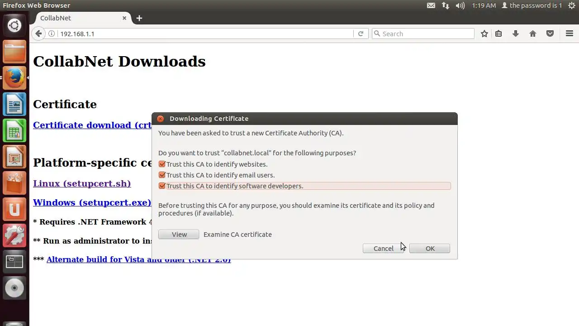Open Pocket saved list
The width and height of the screenshot is (579, 326).
coord(550,34)
